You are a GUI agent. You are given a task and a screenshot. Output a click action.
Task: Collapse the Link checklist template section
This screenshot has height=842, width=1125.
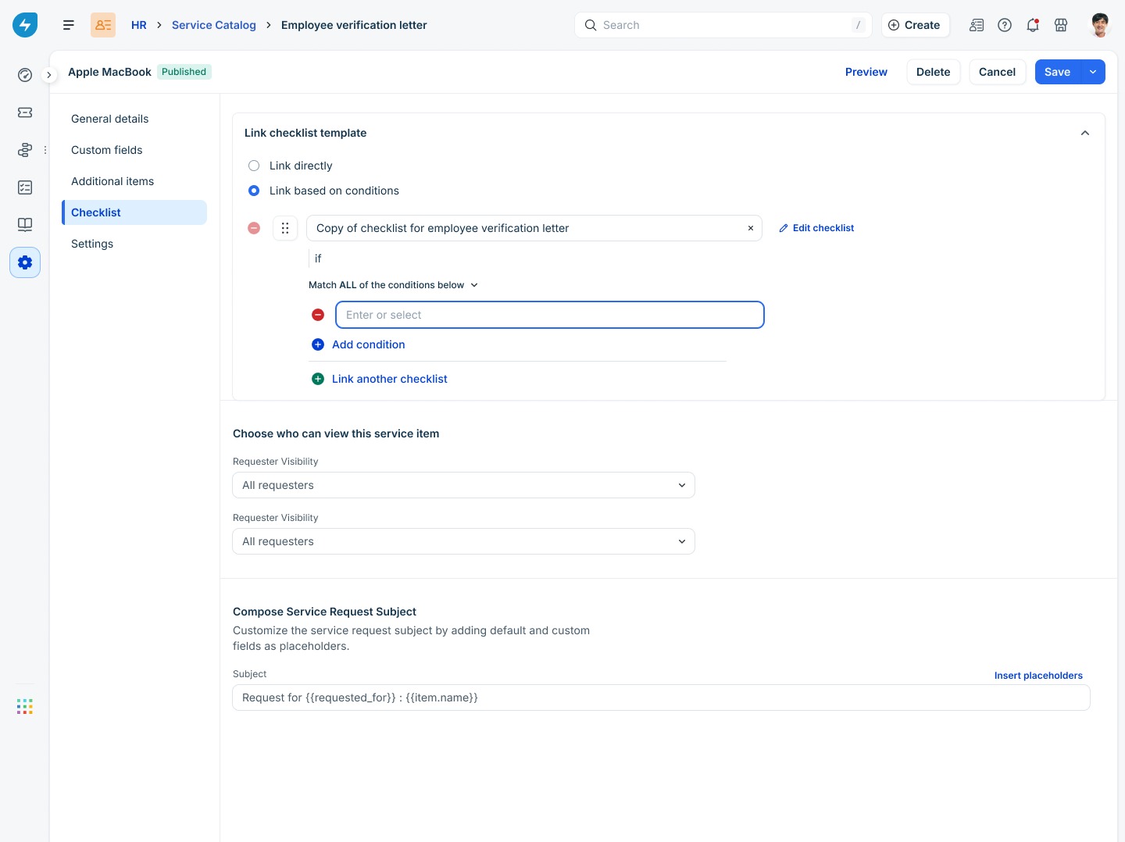(x=1085, y=133)
